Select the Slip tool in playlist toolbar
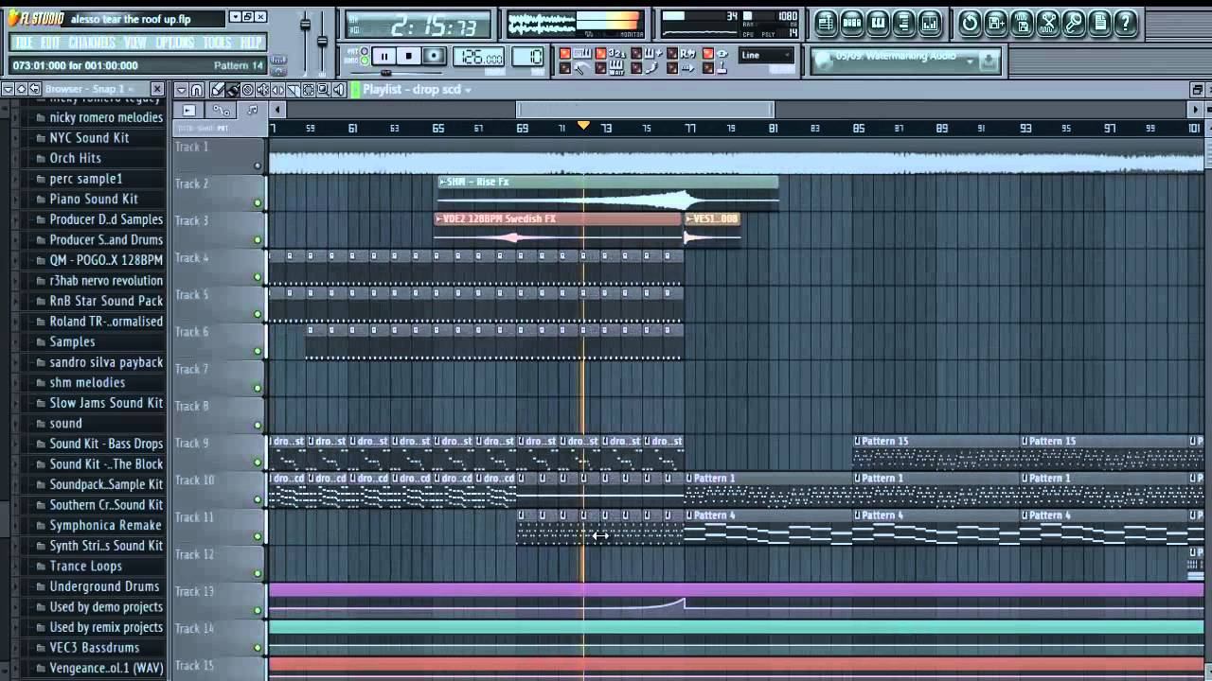The image size is (1212, 681). click(x=278, y=90)
